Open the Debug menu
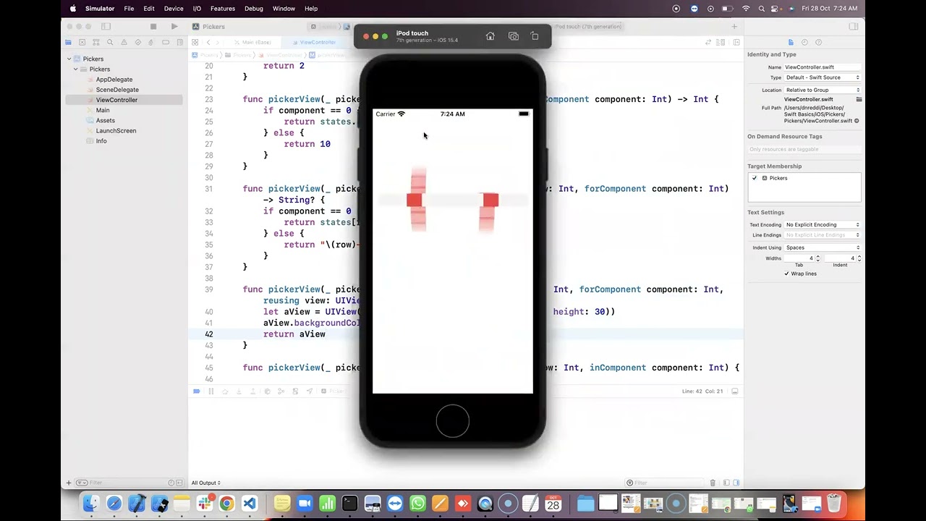This screenshot has height=521, width=926. point(254,9)
